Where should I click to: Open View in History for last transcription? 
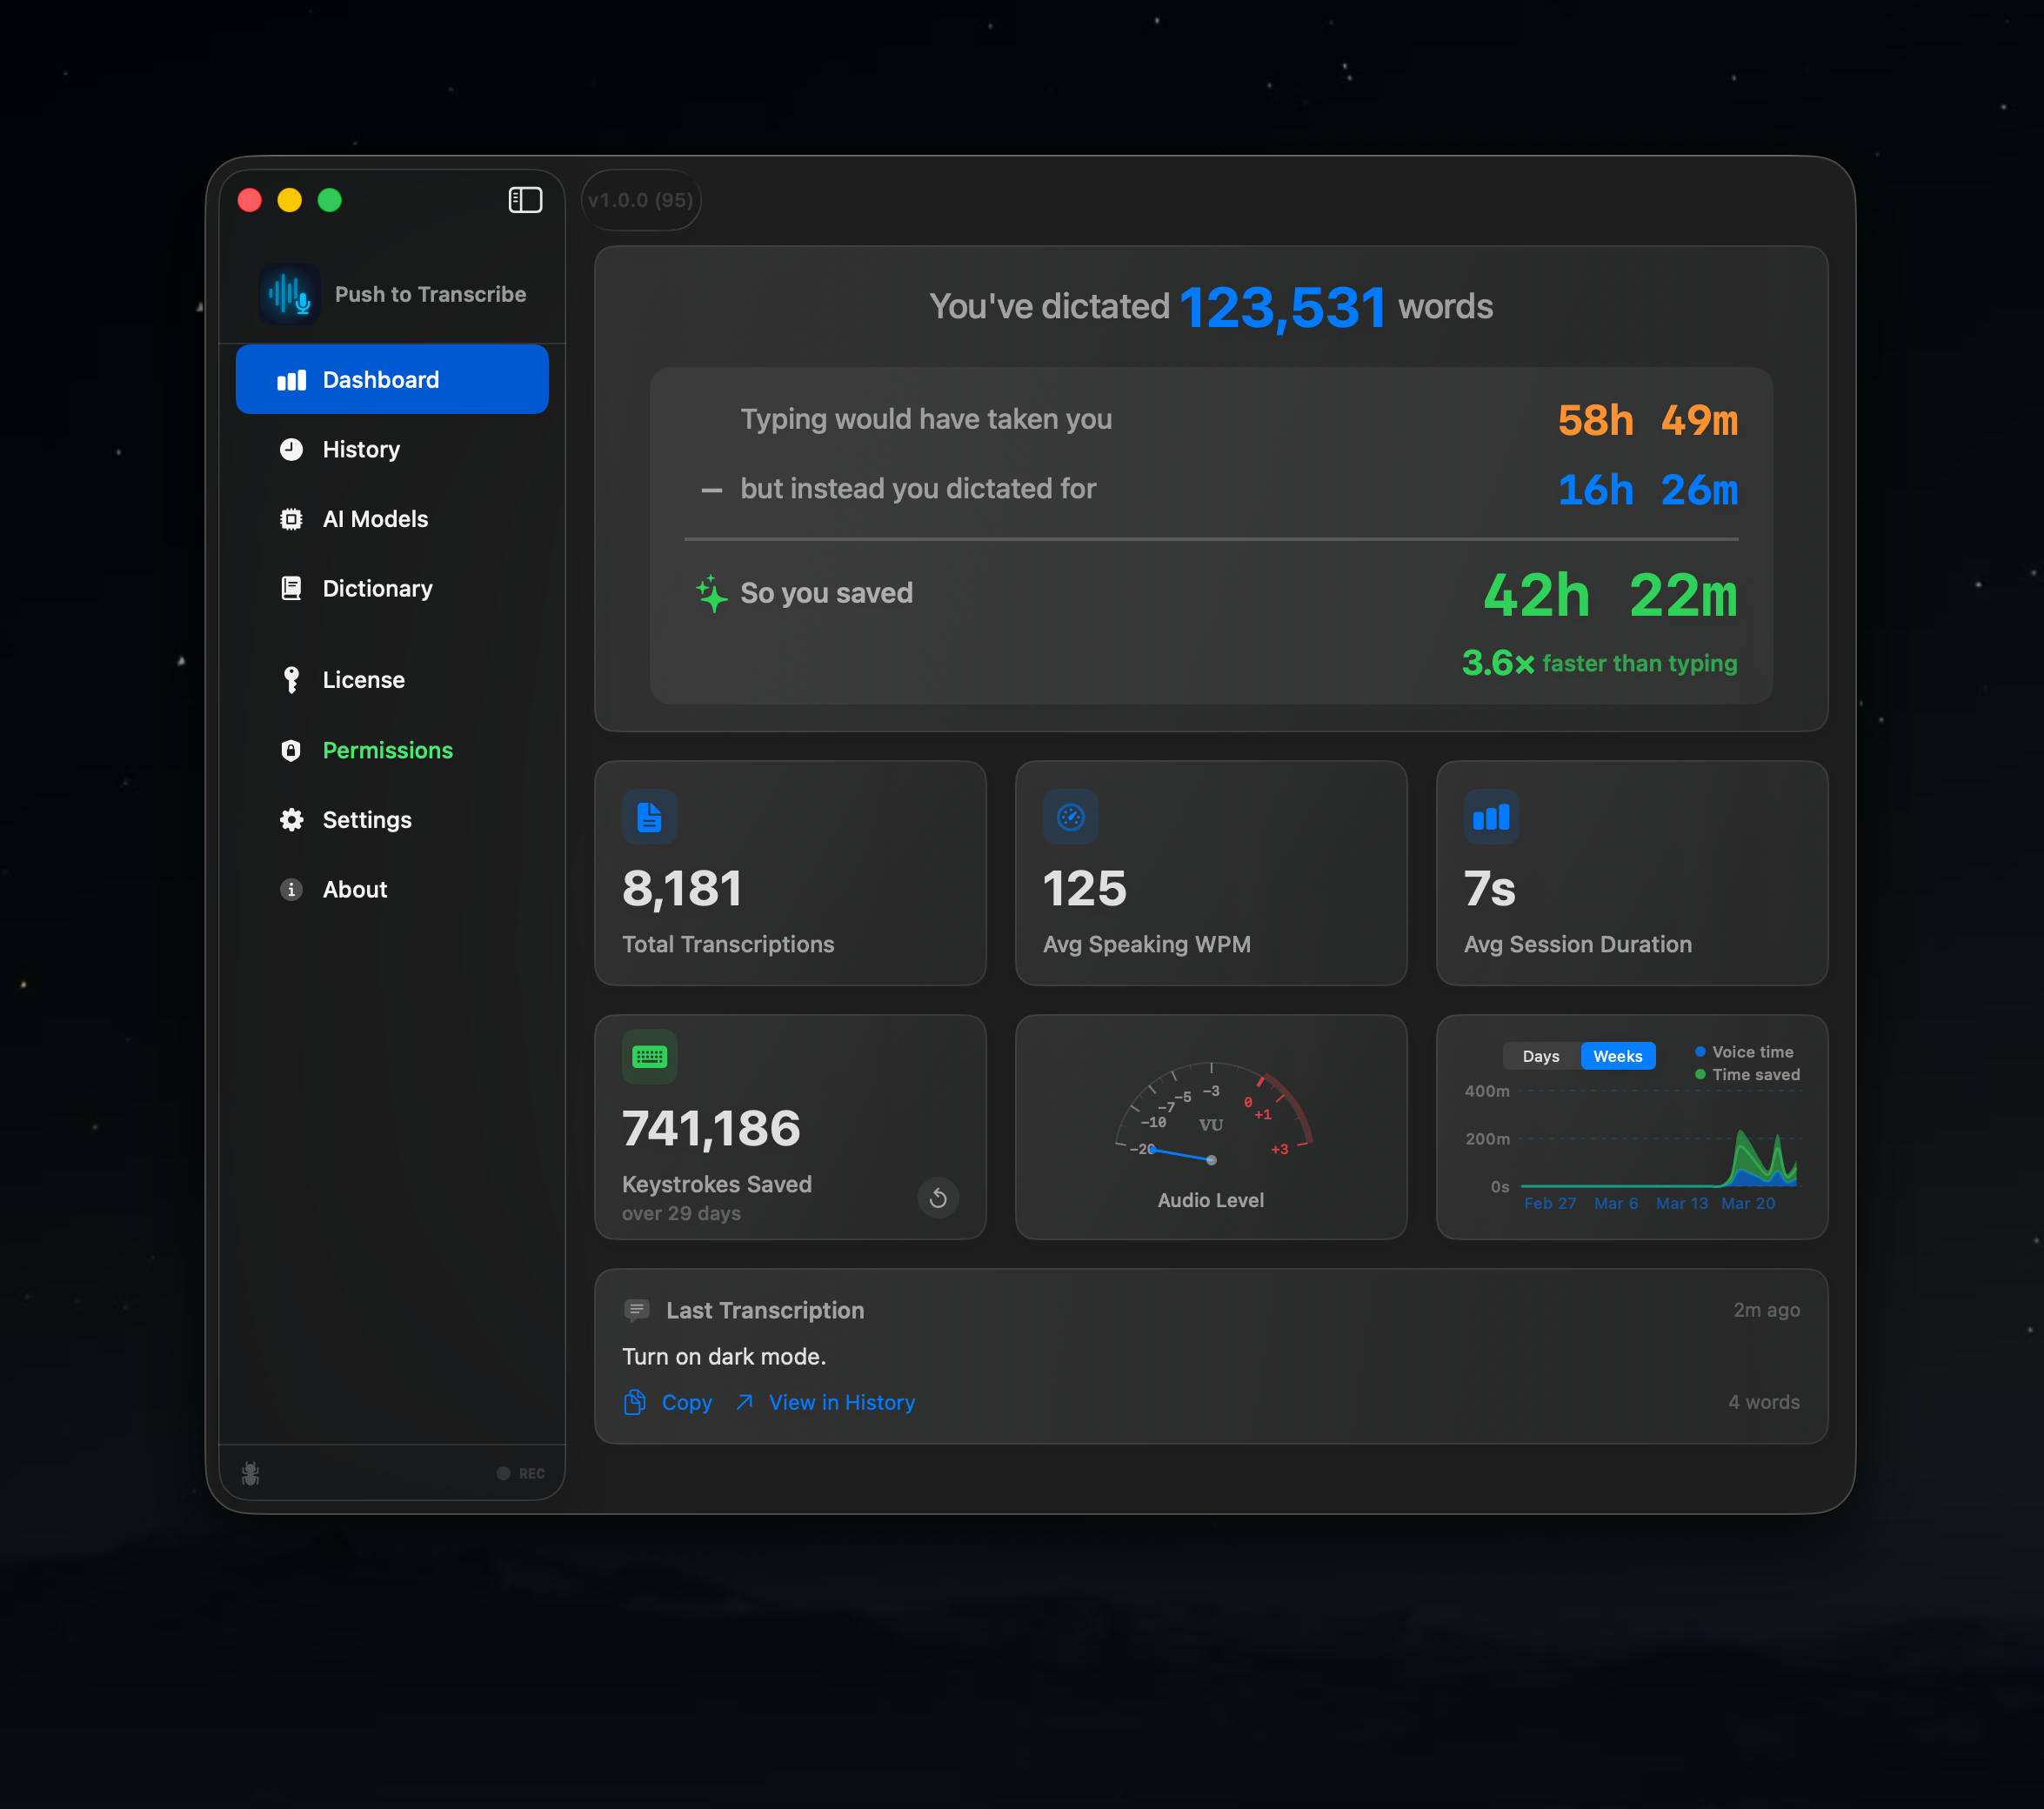(841, 1402)
